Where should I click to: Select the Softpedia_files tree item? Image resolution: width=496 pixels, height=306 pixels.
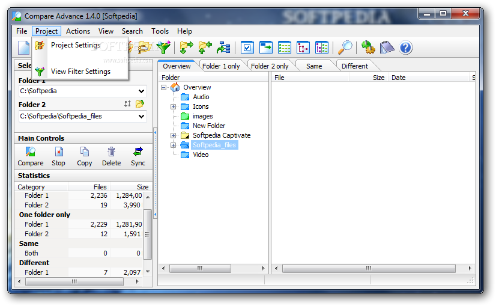pyautogui.click(x=214, y=145)
